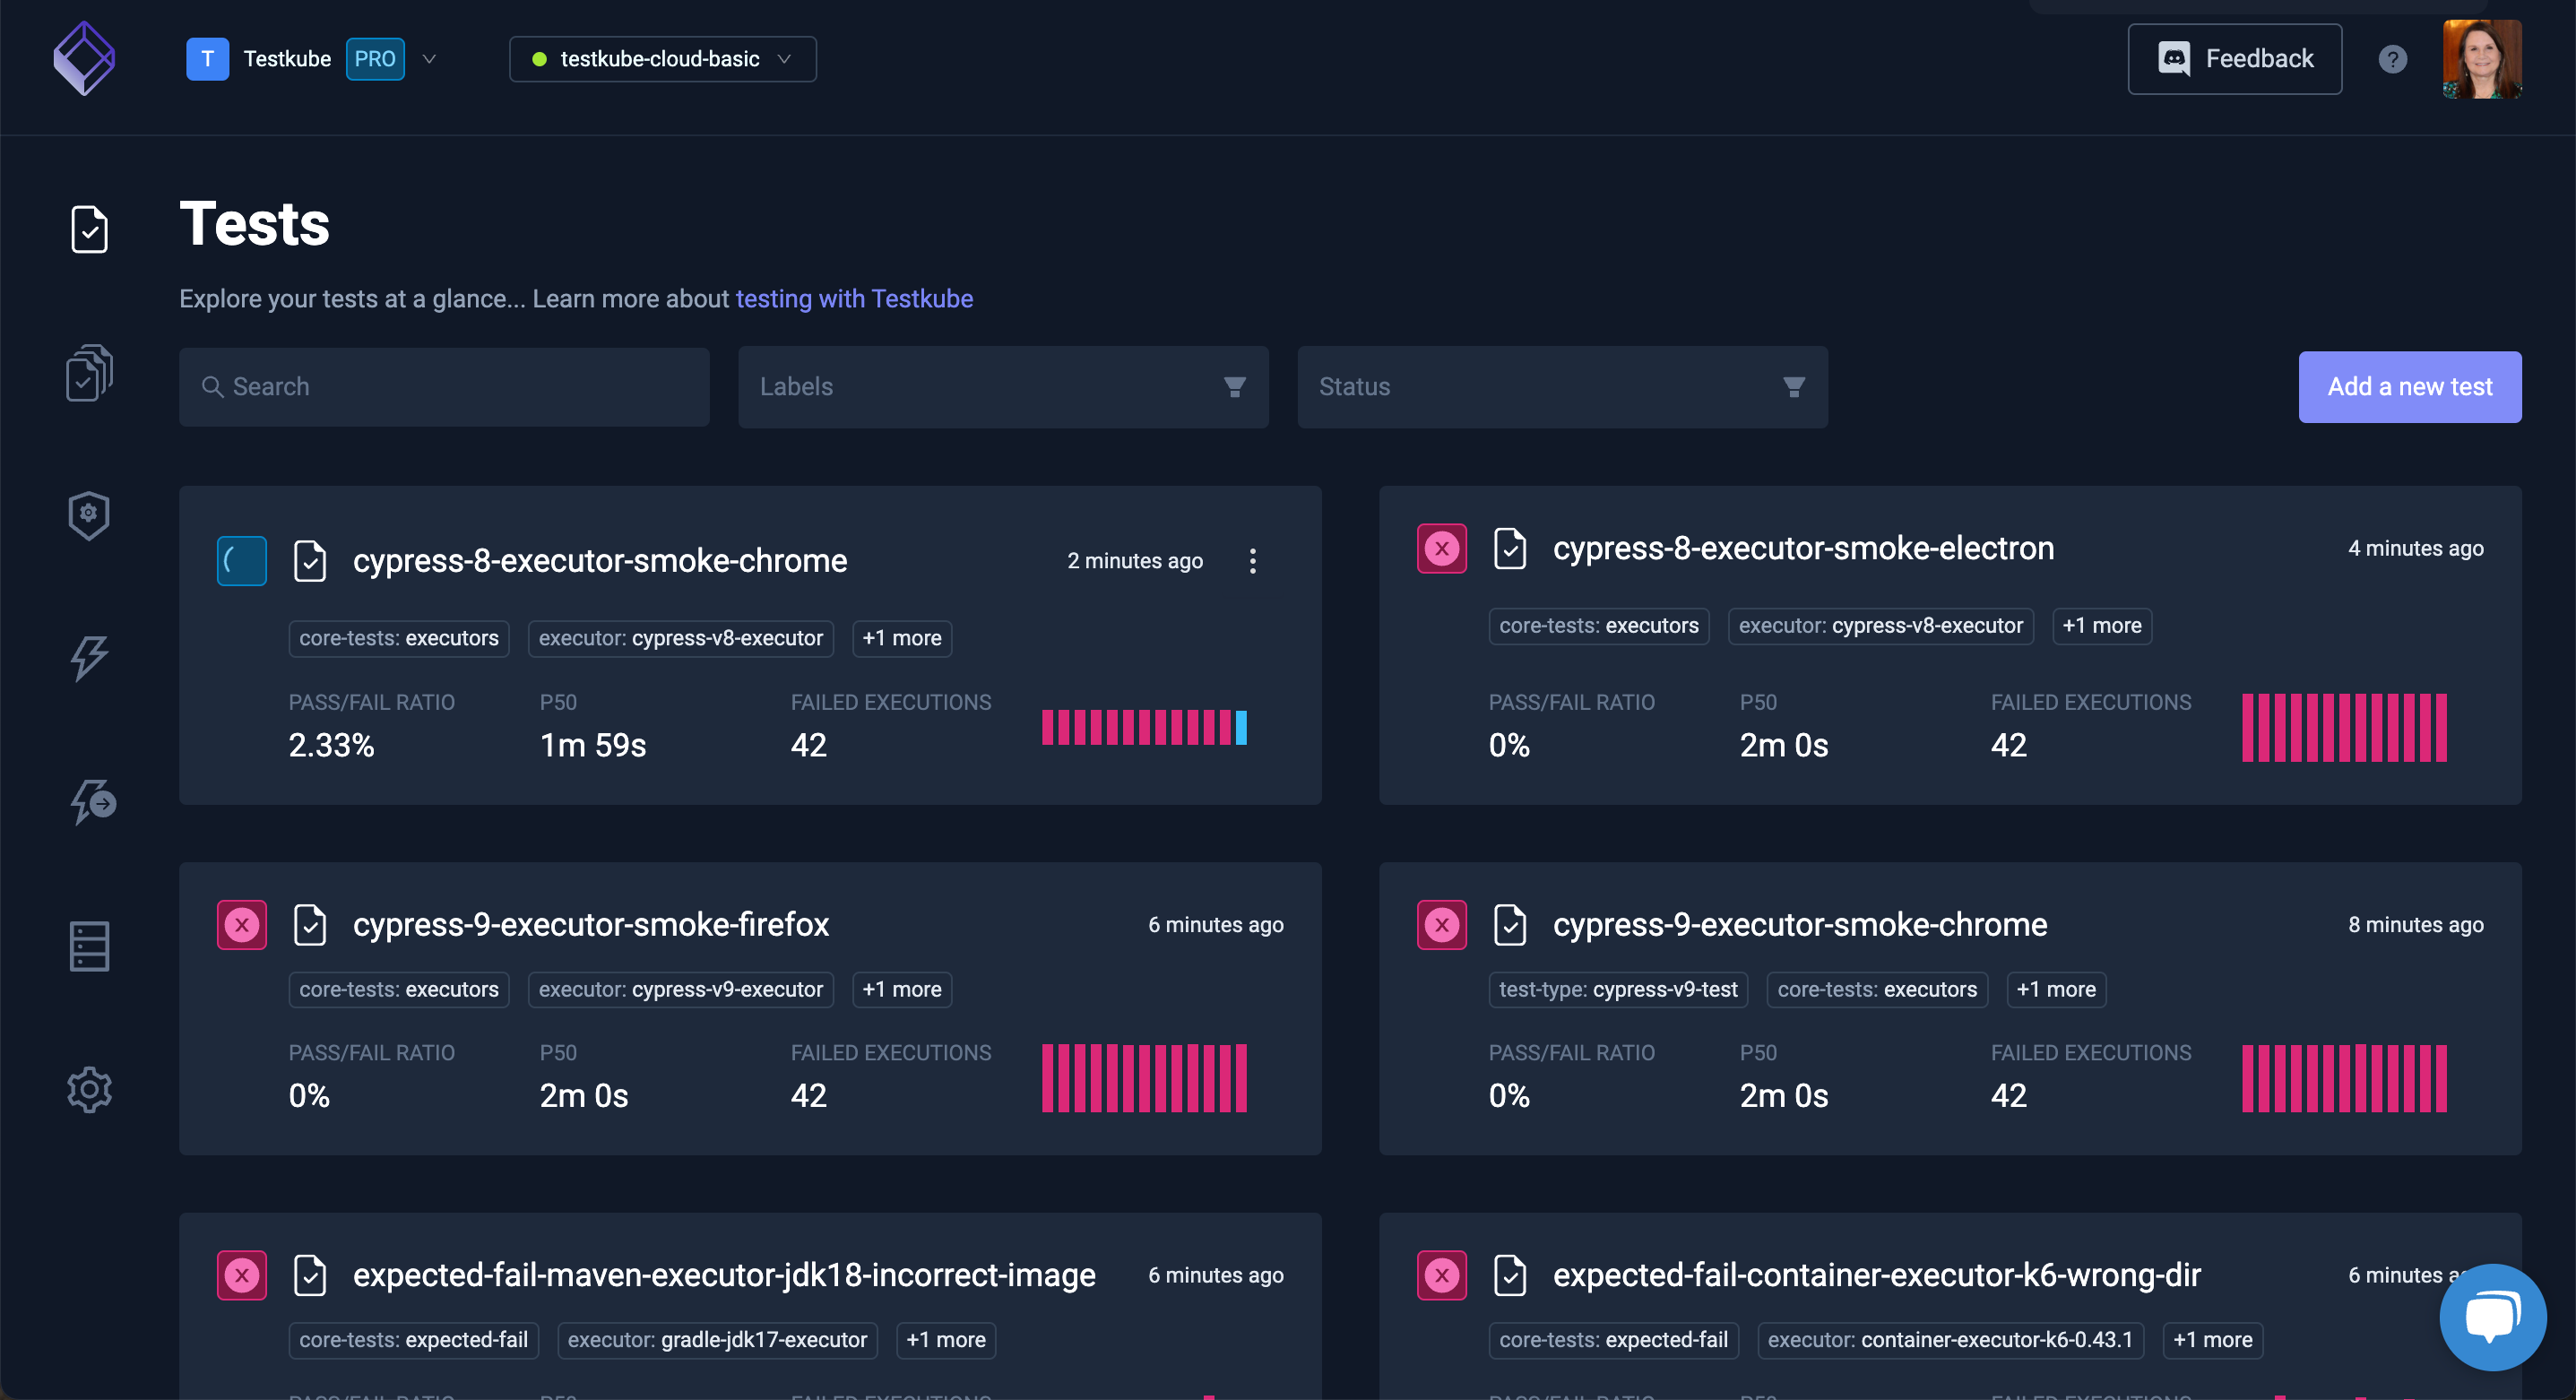This screenshot has height=1400, width=2576.
Task: Click the 2.33% pass/fail ratio value
Action: tap(331, 745)
